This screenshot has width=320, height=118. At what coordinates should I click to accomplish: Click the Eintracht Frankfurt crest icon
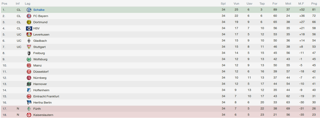29,96
